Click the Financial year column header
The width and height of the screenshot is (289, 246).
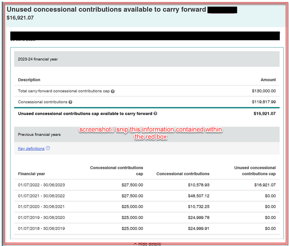[32, 173]
